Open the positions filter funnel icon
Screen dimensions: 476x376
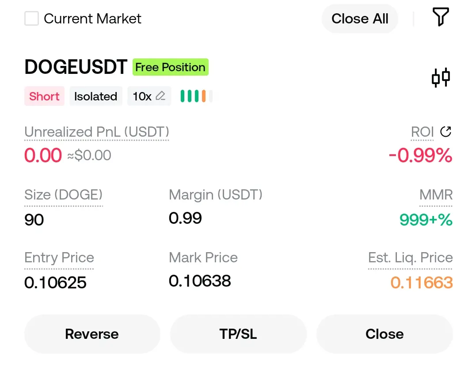pyautogui.click(x=440, y=18)
